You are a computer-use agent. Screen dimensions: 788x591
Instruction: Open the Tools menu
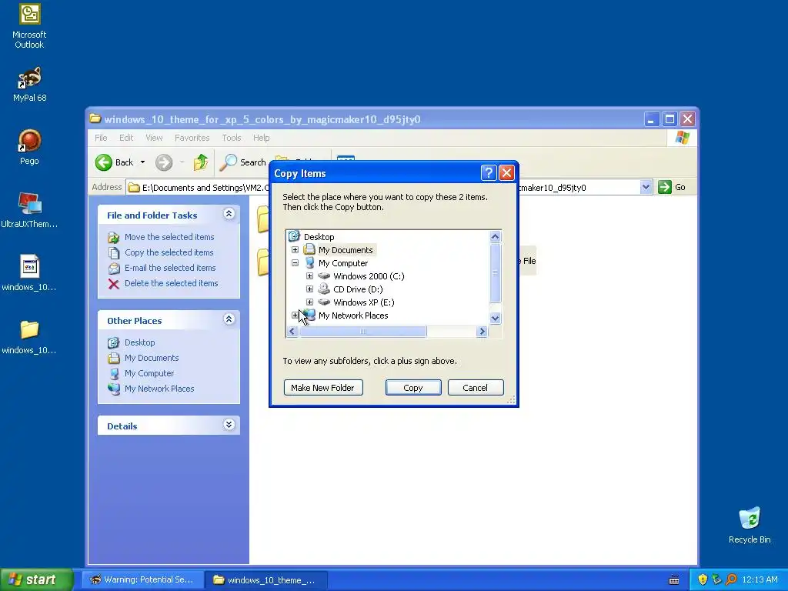click(232, 138)
